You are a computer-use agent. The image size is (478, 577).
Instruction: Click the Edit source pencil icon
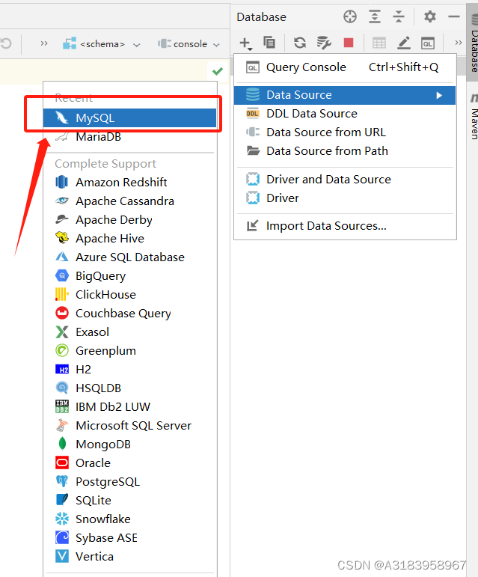[404, 43]
